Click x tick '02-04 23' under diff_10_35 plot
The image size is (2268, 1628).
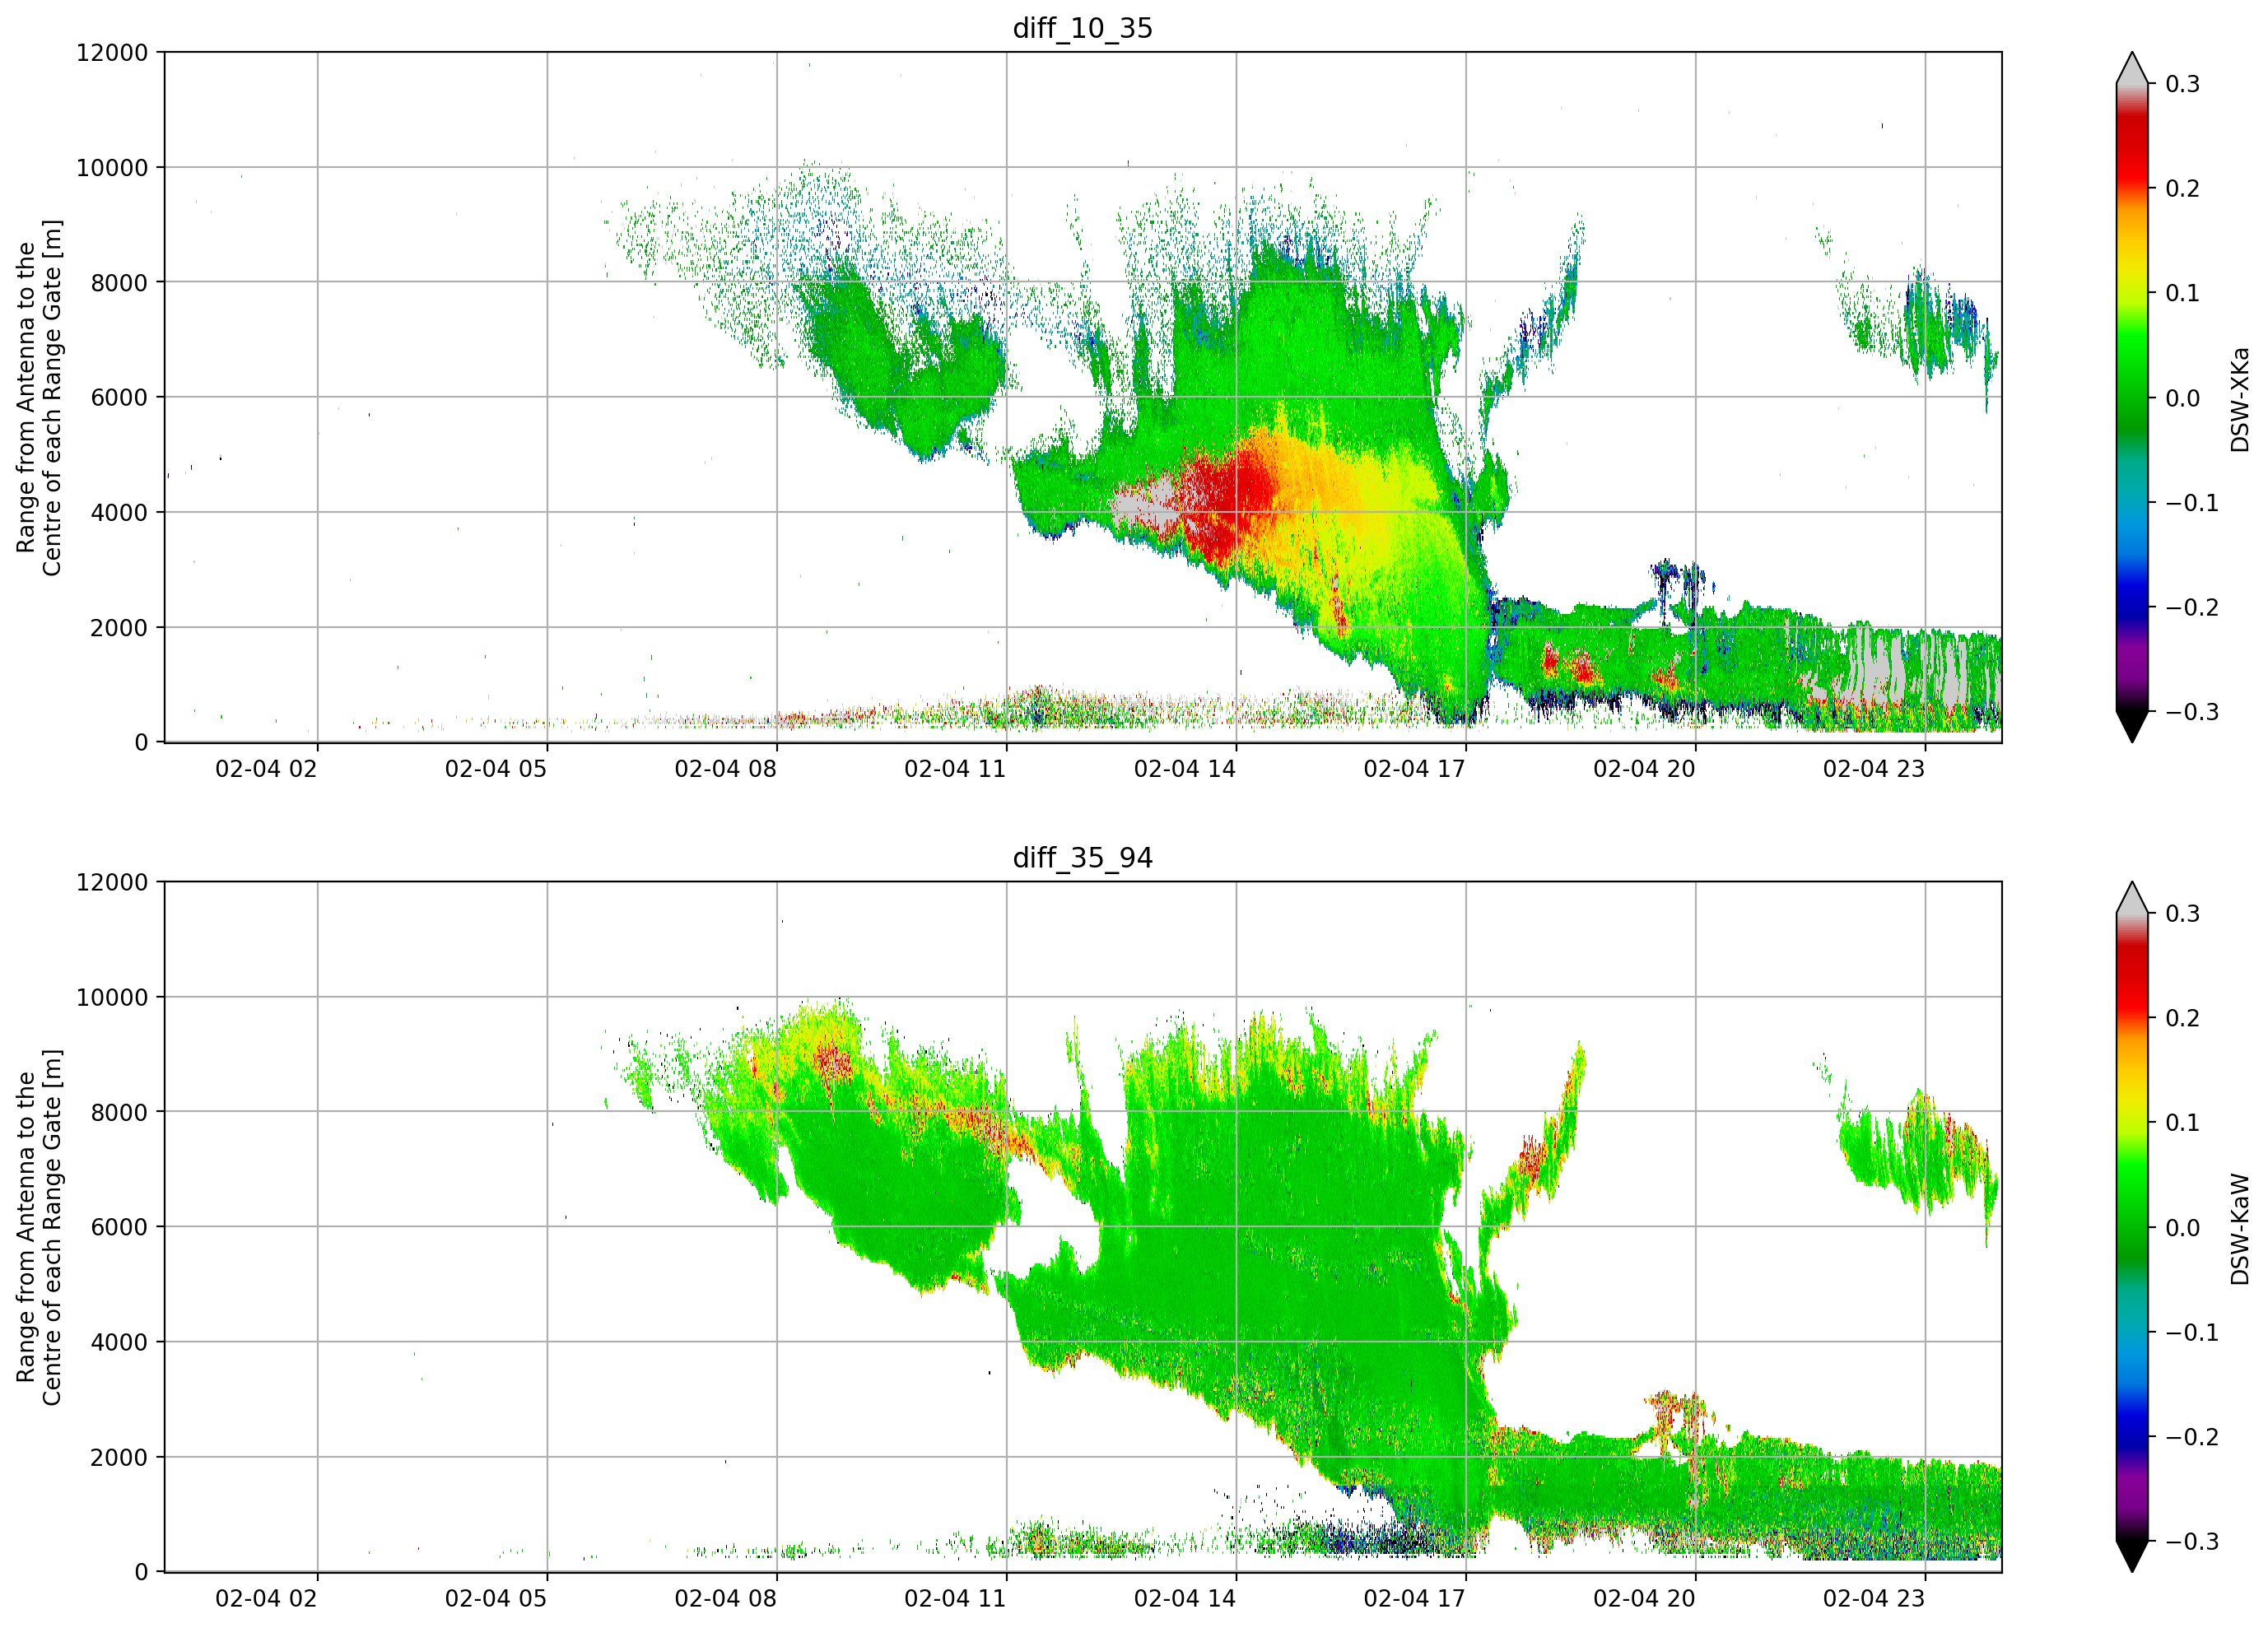[1874, 769]
